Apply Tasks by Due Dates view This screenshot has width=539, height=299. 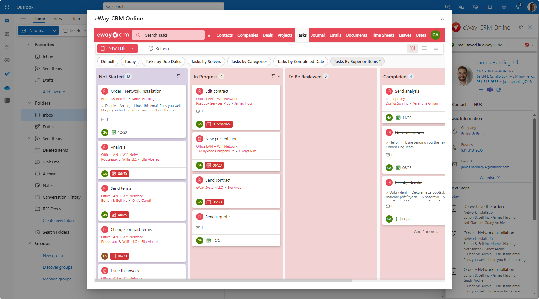coord(164,61)
